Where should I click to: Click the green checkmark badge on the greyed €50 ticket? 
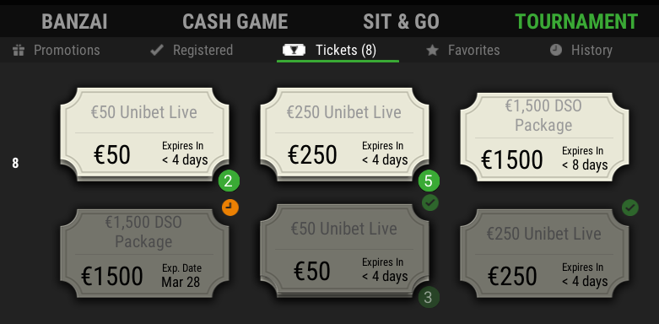(430, 203)
